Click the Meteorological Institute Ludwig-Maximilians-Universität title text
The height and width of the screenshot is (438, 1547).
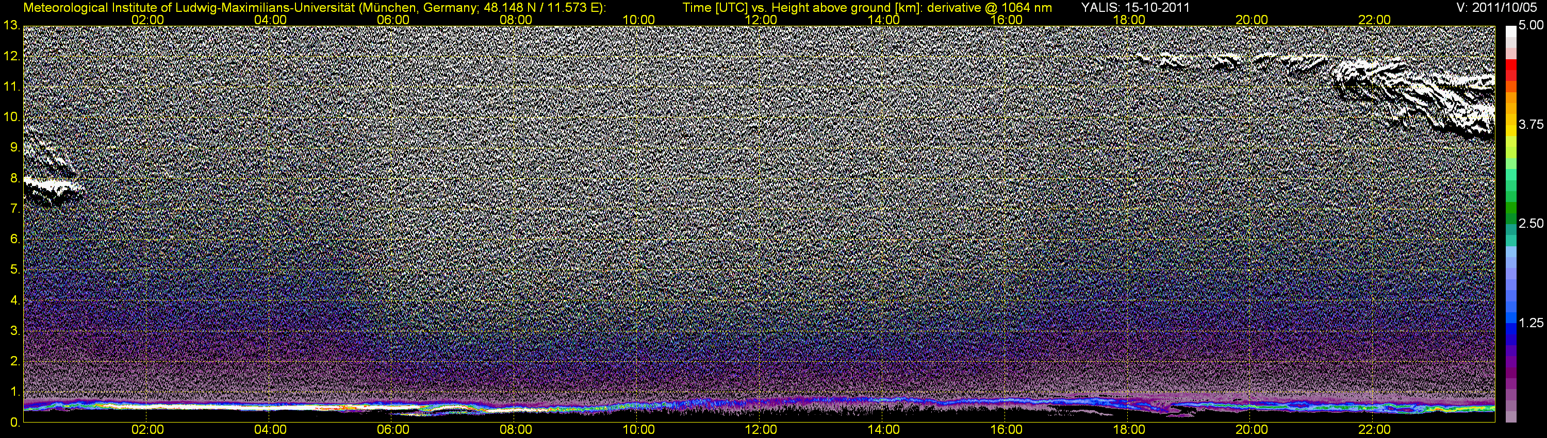314,8
